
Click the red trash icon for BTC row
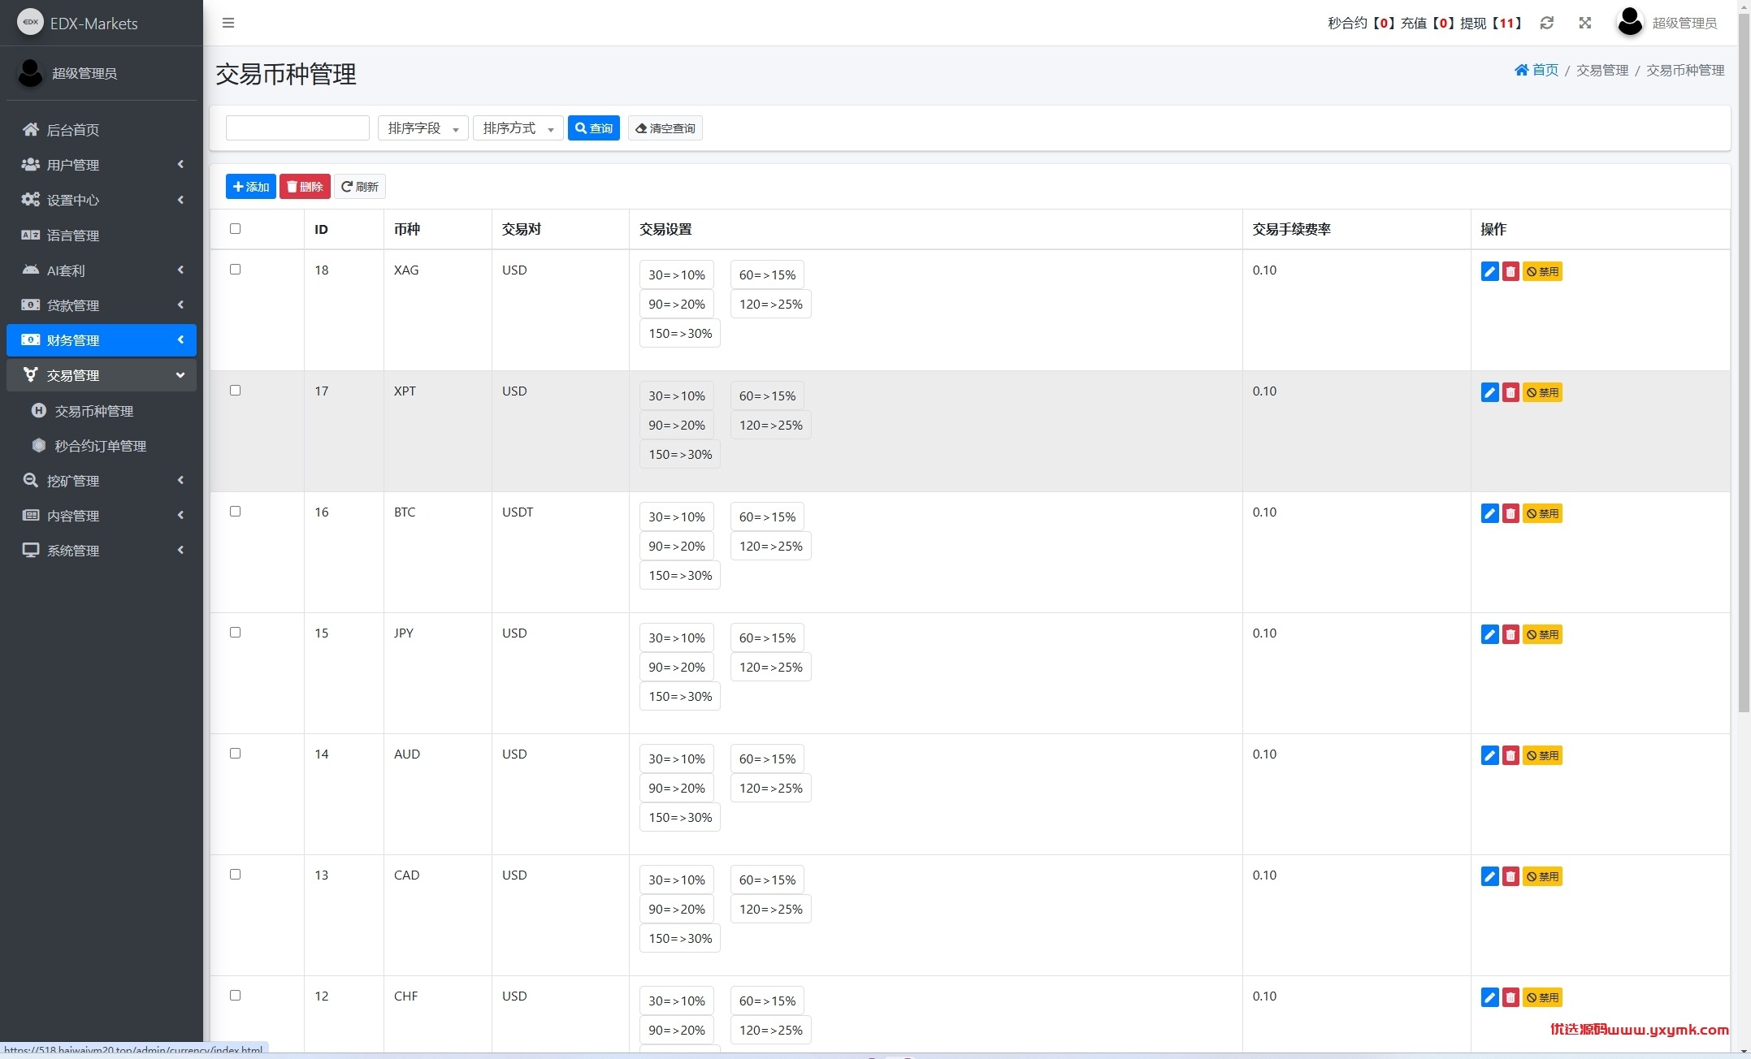(1510, 513)
